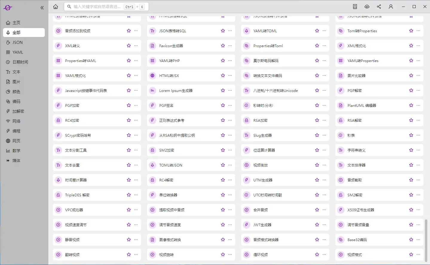Click the notes document icon in title bar
The image size is (430, 265).
pyautogui.click(x=355, y=7)
